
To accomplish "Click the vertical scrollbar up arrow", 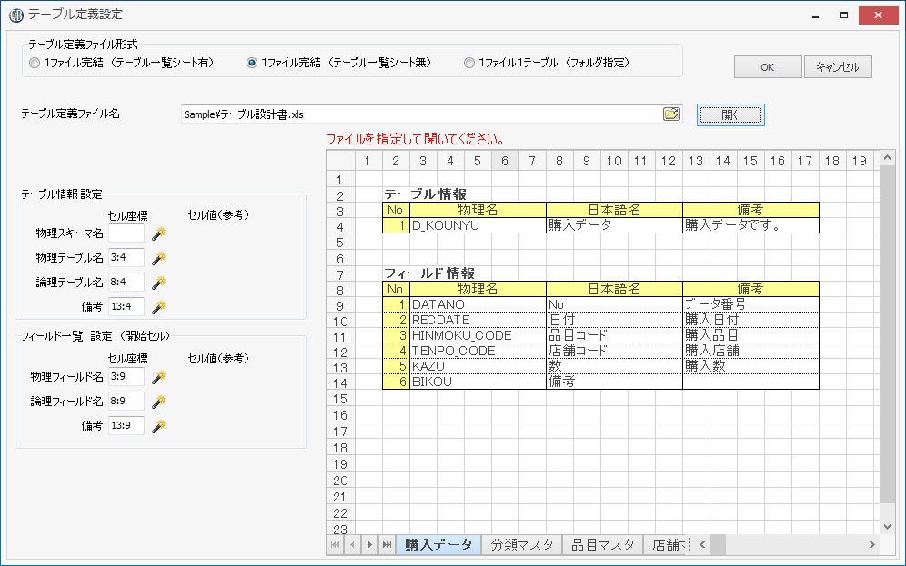I will click(x=888, y=157).
